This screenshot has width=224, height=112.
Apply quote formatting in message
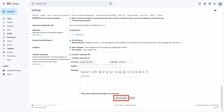(143, 72)
